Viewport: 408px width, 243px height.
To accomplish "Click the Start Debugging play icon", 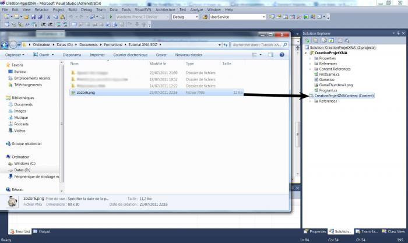I will (x=111, y=17).
